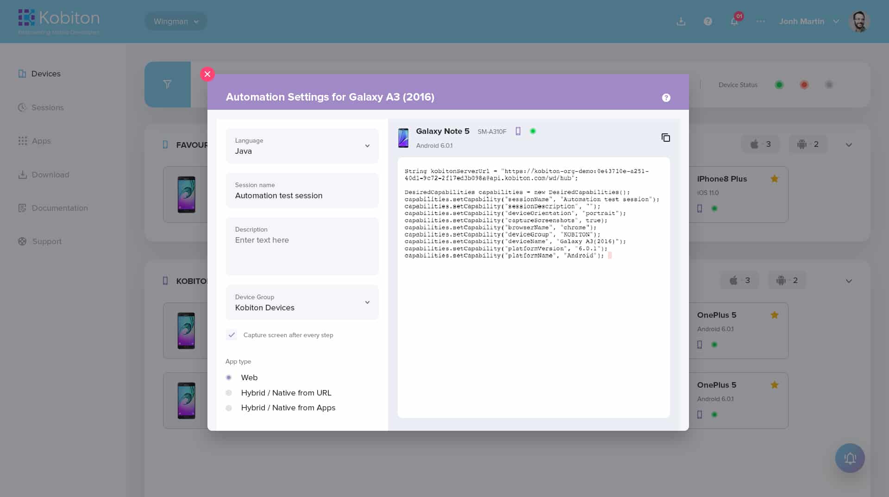Click the Documentation page icon
This screenshot has height=497, width=889.
[22, 208]
